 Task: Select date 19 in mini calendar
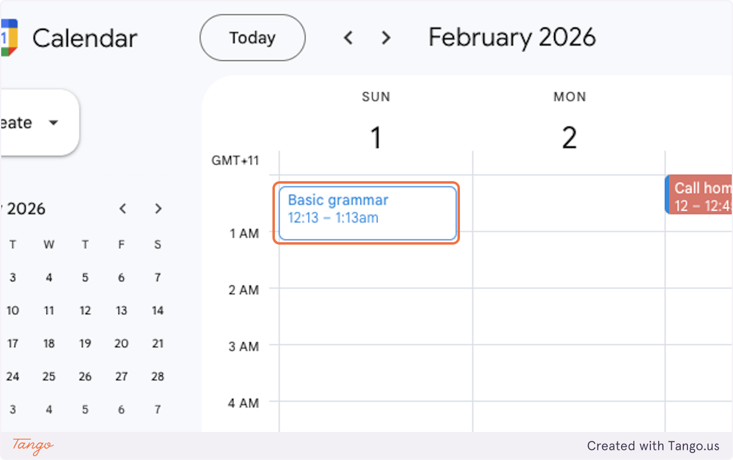tap(85, 343)
